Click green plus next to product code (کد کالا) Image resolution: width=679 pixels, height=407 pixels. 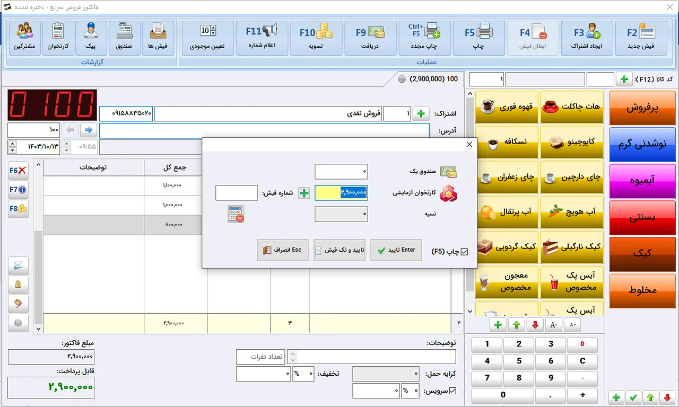pos(624,79)
